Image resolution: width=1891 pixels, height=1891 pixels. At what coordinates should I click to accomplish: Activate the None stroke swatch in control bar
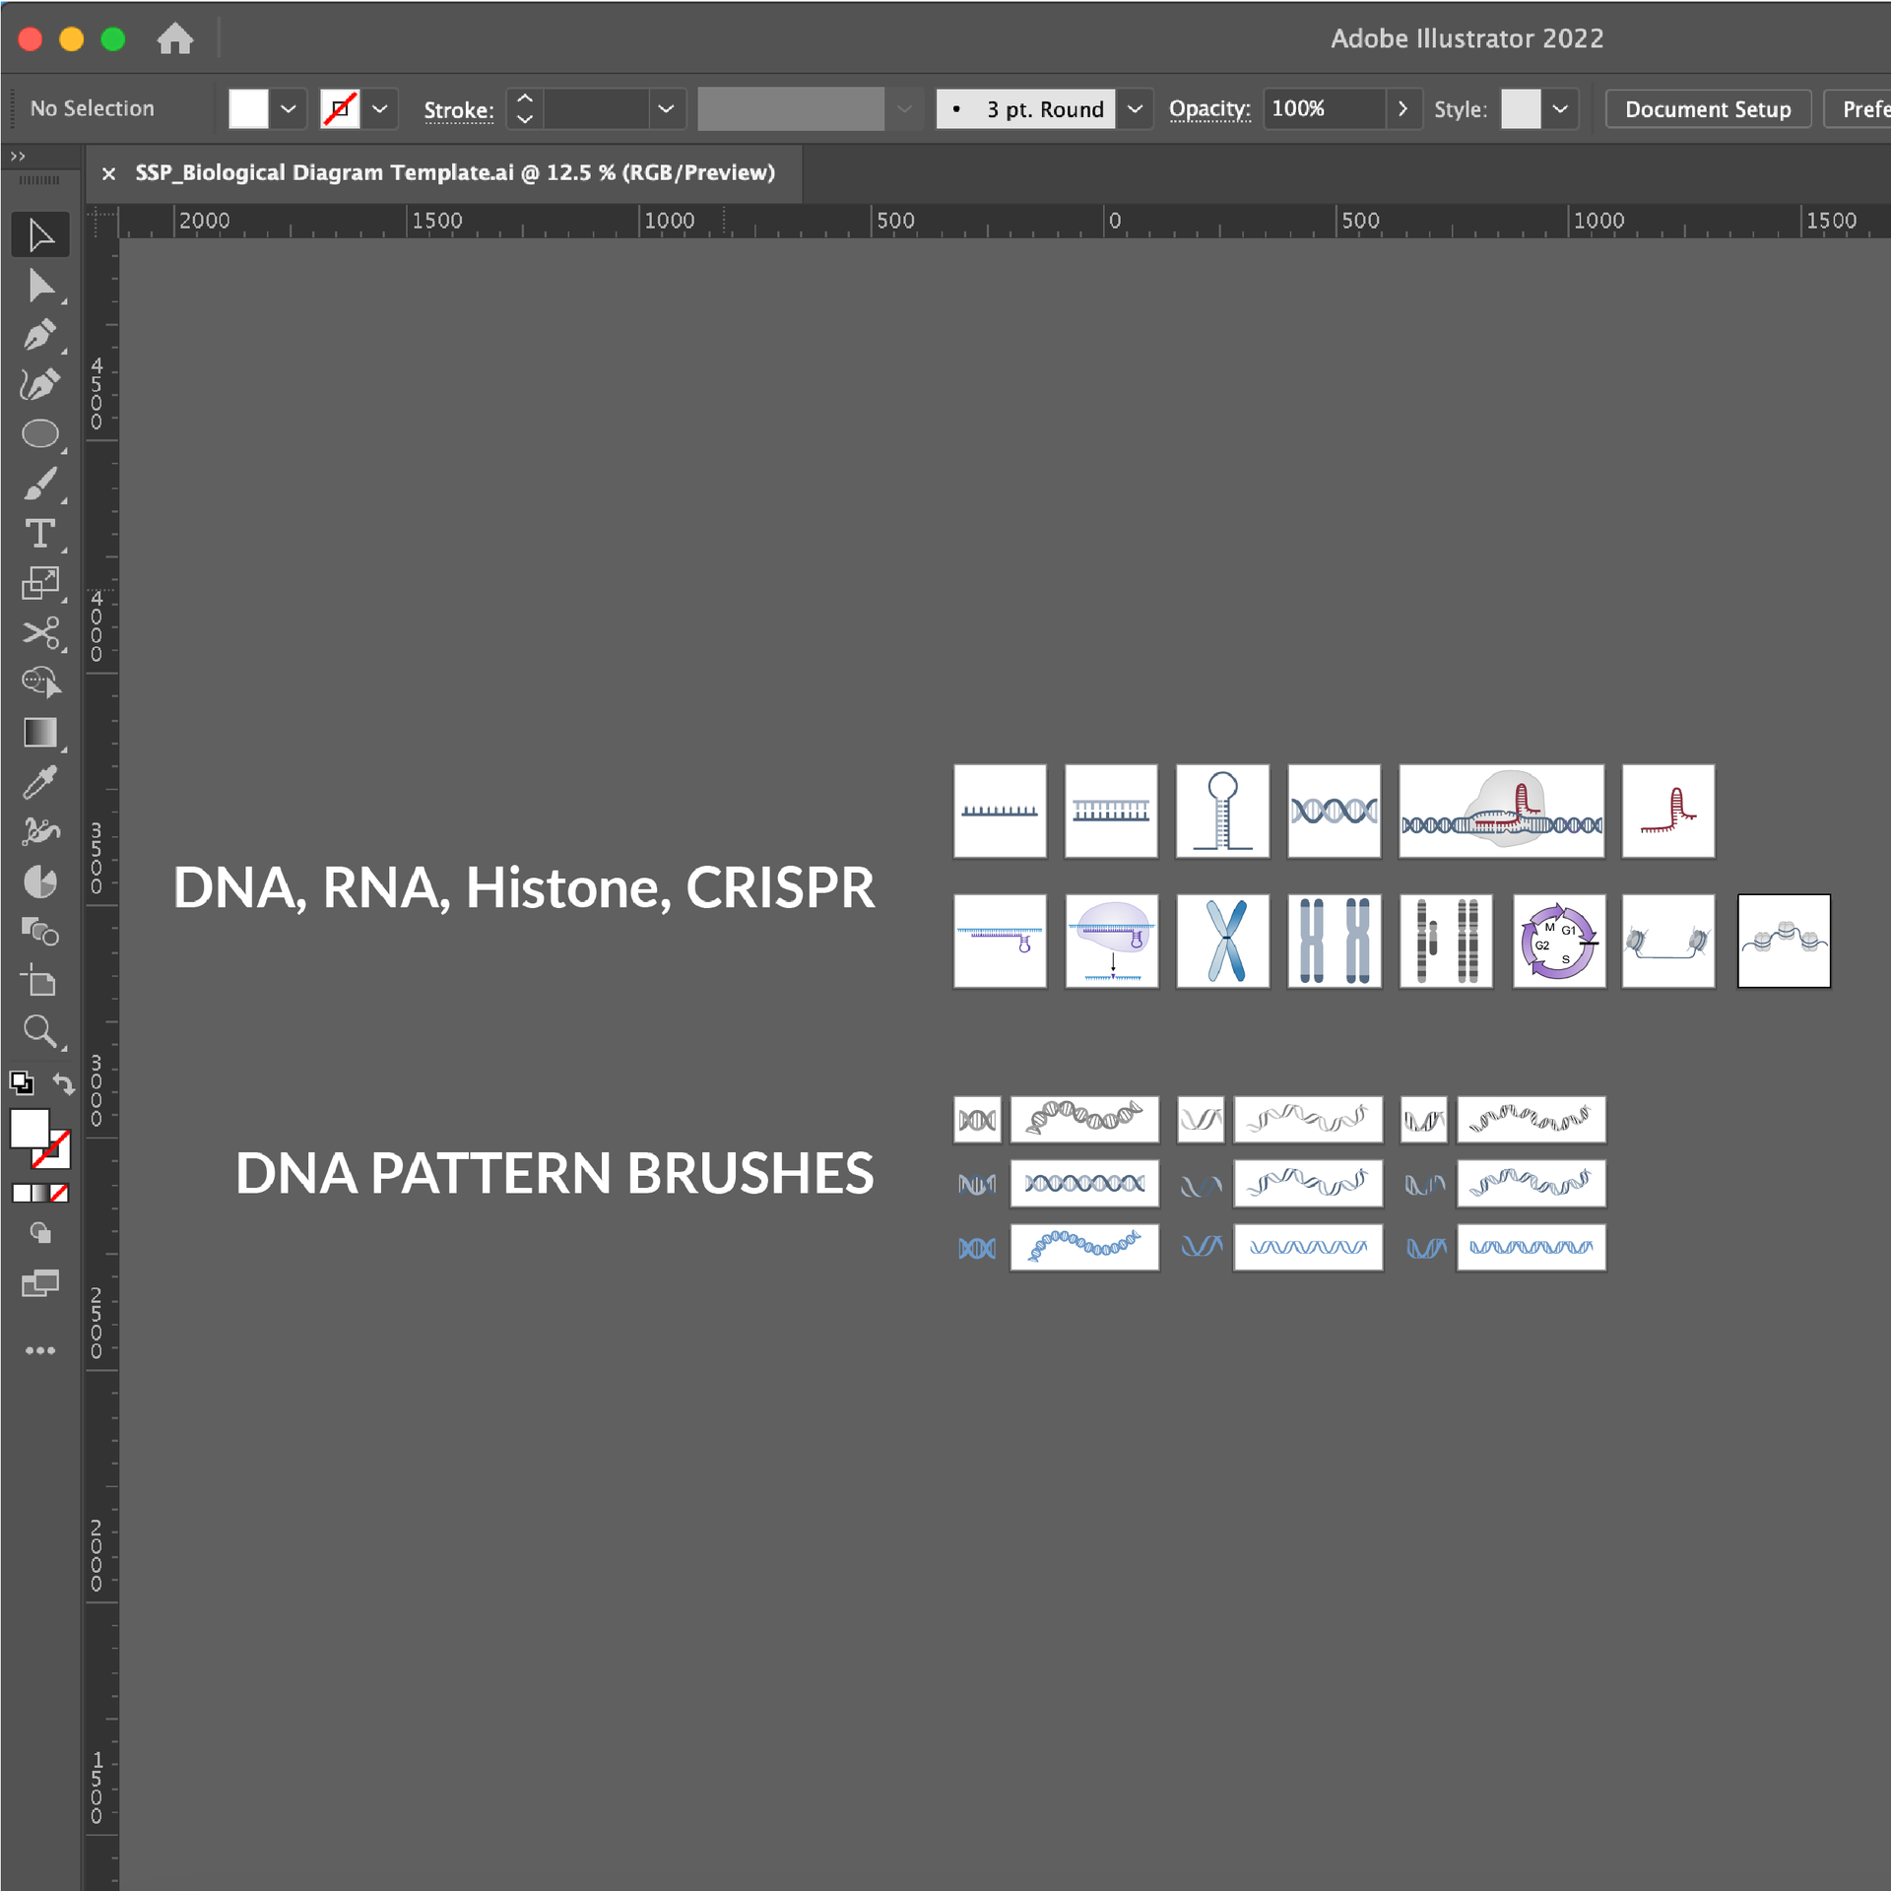coord(340,108)
